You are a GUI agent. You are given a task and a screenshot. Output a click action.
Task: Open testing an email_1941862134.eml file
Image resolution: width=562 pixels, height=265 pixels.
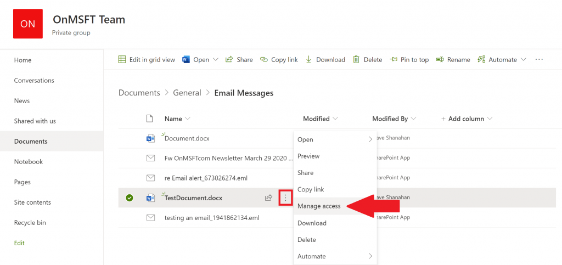pos(212,217)
